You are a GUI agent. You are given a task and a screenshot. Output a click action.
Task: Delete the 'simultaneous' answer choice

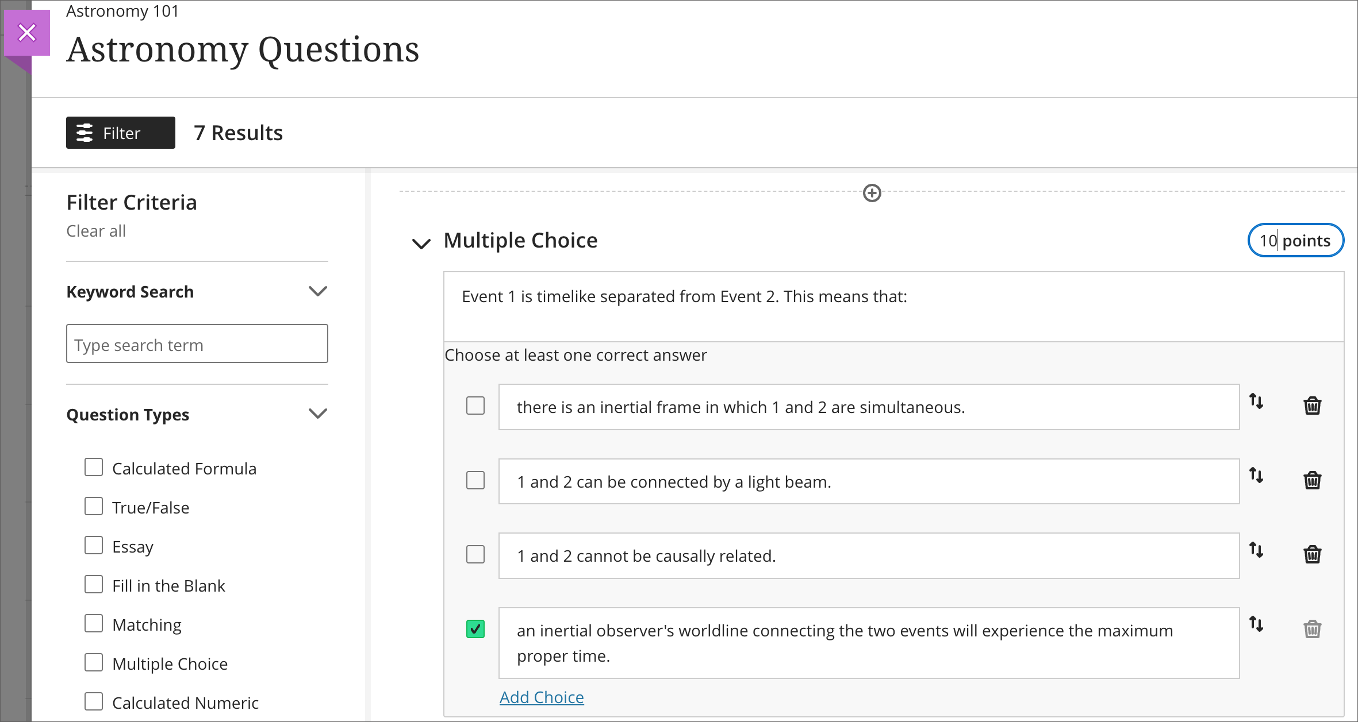click(x=1312, y=406)
